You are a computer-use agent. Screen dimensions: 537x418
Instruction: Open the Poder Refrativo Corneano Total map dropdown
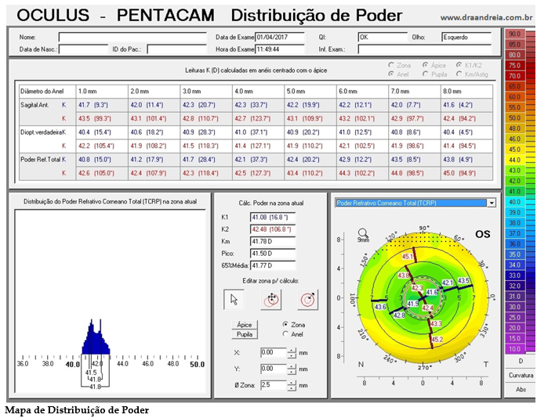pos(492,203)
